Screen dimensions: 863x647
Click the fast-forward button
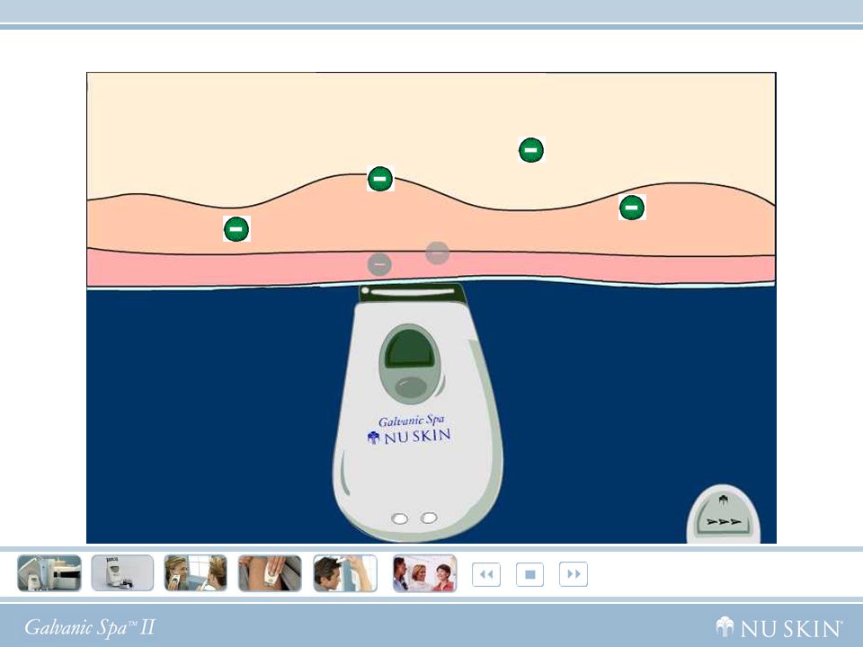574,574
